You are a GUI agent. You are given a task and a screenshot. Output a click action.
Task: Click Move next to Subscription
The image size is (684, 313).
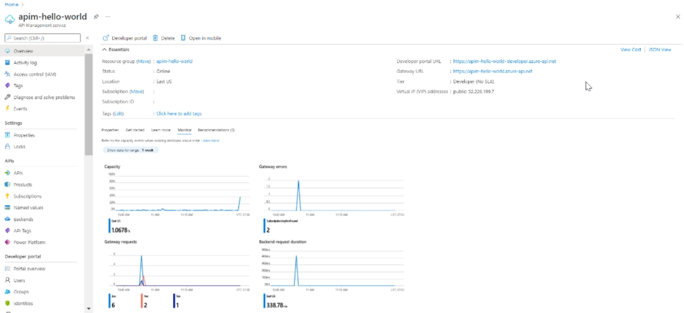click(137, 91)
